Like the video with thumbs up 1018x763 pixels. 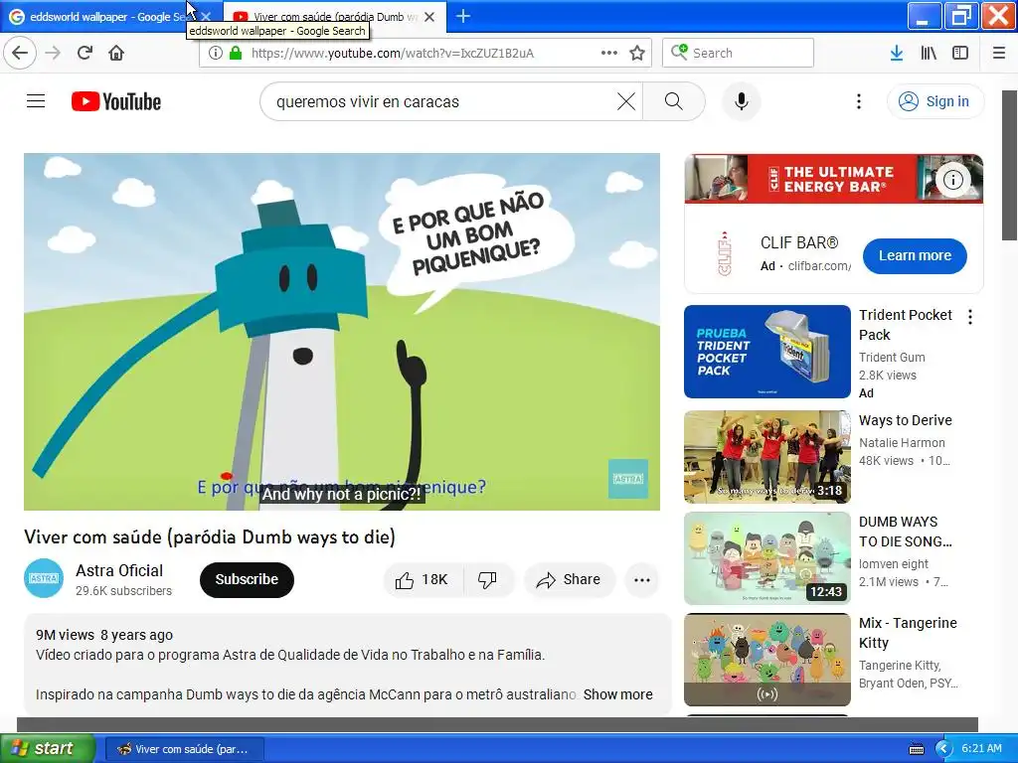point(424,579)
